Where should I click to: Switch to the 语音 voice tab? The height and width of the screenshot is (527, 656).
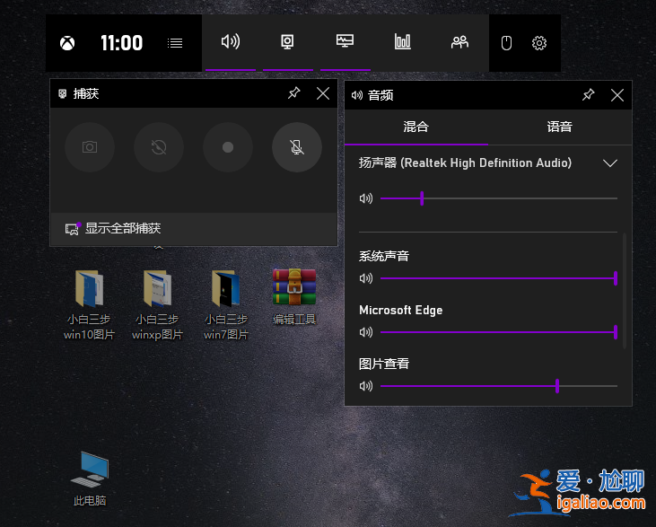coord(560,127)
